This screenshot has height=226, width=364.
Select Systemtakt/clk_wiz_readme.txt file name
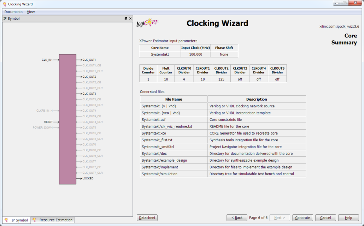(x=167, y=126)
